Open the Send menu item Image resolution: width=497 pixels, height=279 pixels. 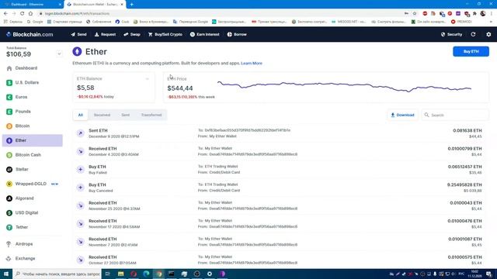click(x=78, y=34)
